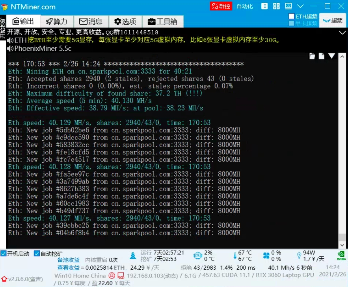
Task: Click the list view icon in title bar
Action: (264, 6)
